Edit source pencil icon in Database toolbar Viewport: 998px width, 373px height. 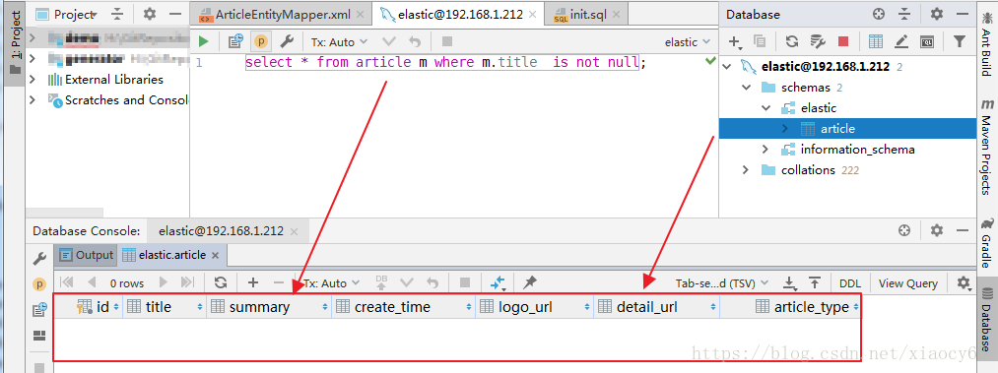pos(901,42)
